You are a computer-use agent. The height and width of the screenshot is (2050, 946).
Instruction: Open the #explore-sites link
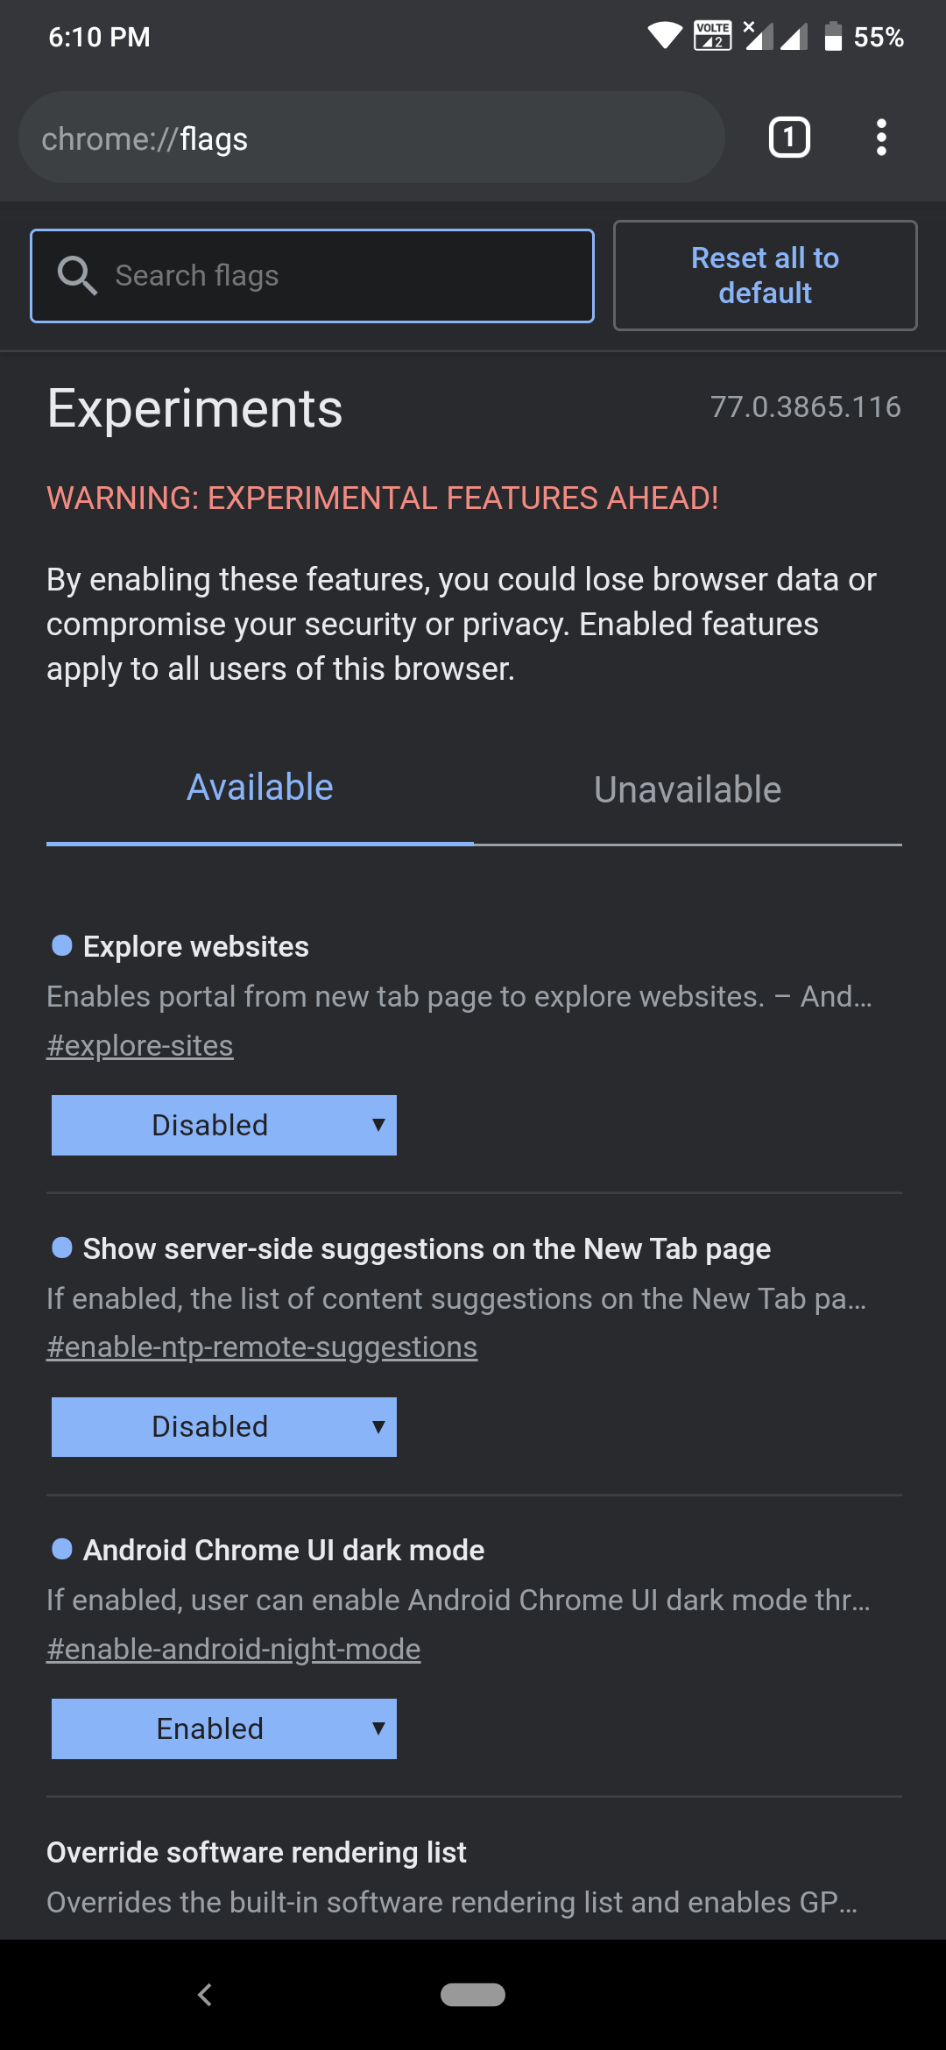[140, 1045]
